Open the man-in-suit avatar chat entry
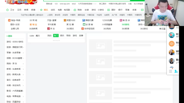Viewport: 184px width, 103px height. pyautogui.click(x=172, y=61)
